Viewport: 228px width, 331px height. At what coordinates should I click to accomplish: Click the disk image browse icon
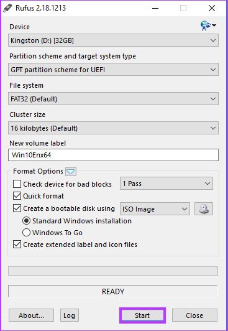point(204,209)
